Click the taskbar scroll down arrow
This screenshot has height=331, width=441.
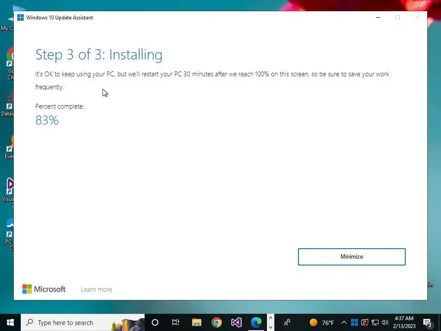point(270,327)
